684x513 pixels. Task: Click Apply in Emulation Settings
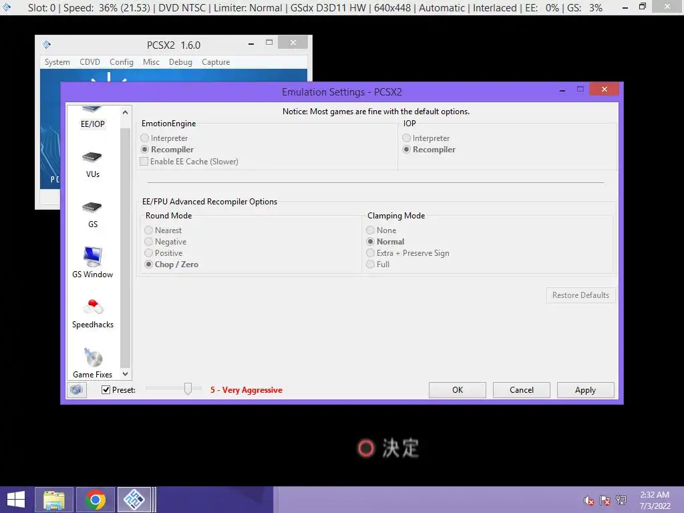click(x=585, y=390)
